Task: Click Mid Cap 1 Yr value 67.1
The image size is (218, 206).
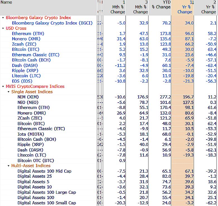Action: (x=189, y=171)
